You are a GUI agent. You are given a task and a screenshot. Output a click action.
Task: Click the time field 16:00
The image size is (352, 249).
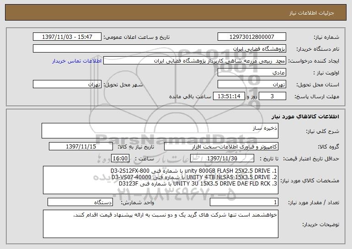point(120,159)
